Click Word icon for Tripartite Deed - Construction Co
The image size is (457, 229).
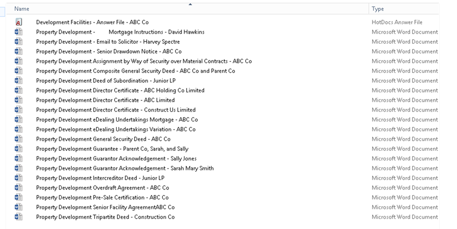pos(19,217)
